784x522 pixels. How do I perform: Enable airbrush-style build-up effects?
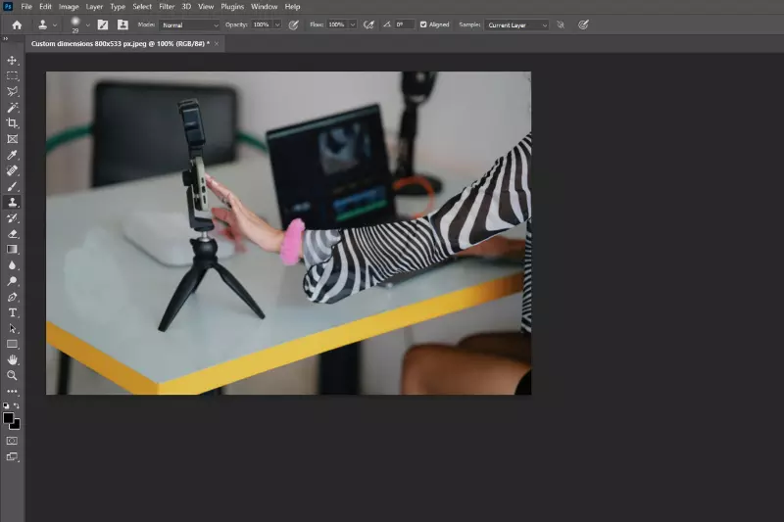click(x=368, y=25)
